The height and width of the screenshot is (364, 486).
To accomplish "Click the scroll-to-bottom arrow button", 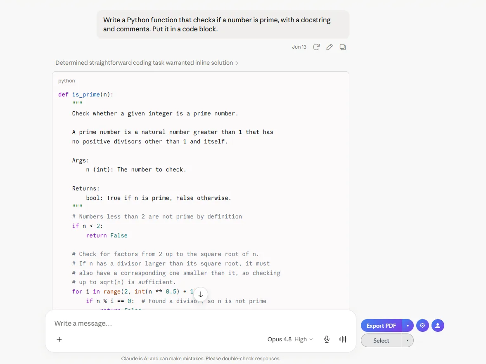I will tap(201, 294).
